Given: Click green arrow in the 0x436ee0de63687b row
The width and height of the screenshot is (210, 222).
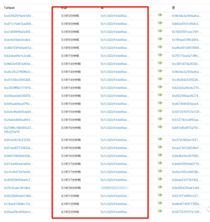Looking at the screenshot, I should 160,95.
